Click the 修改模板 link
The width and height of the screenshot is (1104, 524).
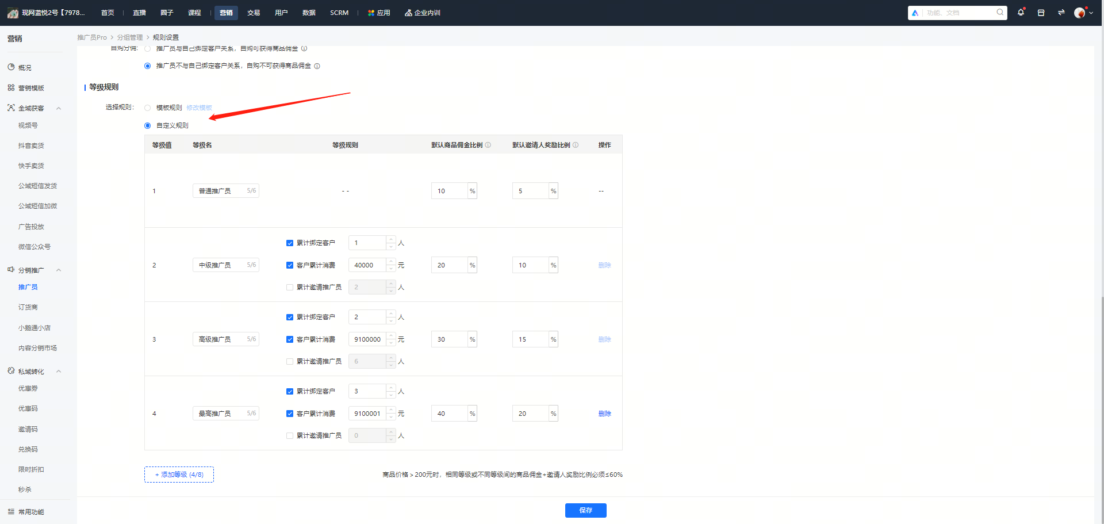tap(199, 108)
